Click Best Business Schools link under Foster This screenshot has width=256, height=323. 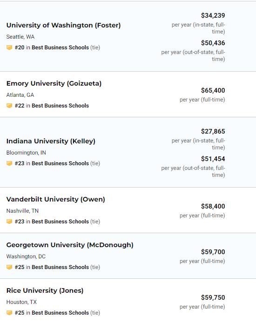click(60, 47)
